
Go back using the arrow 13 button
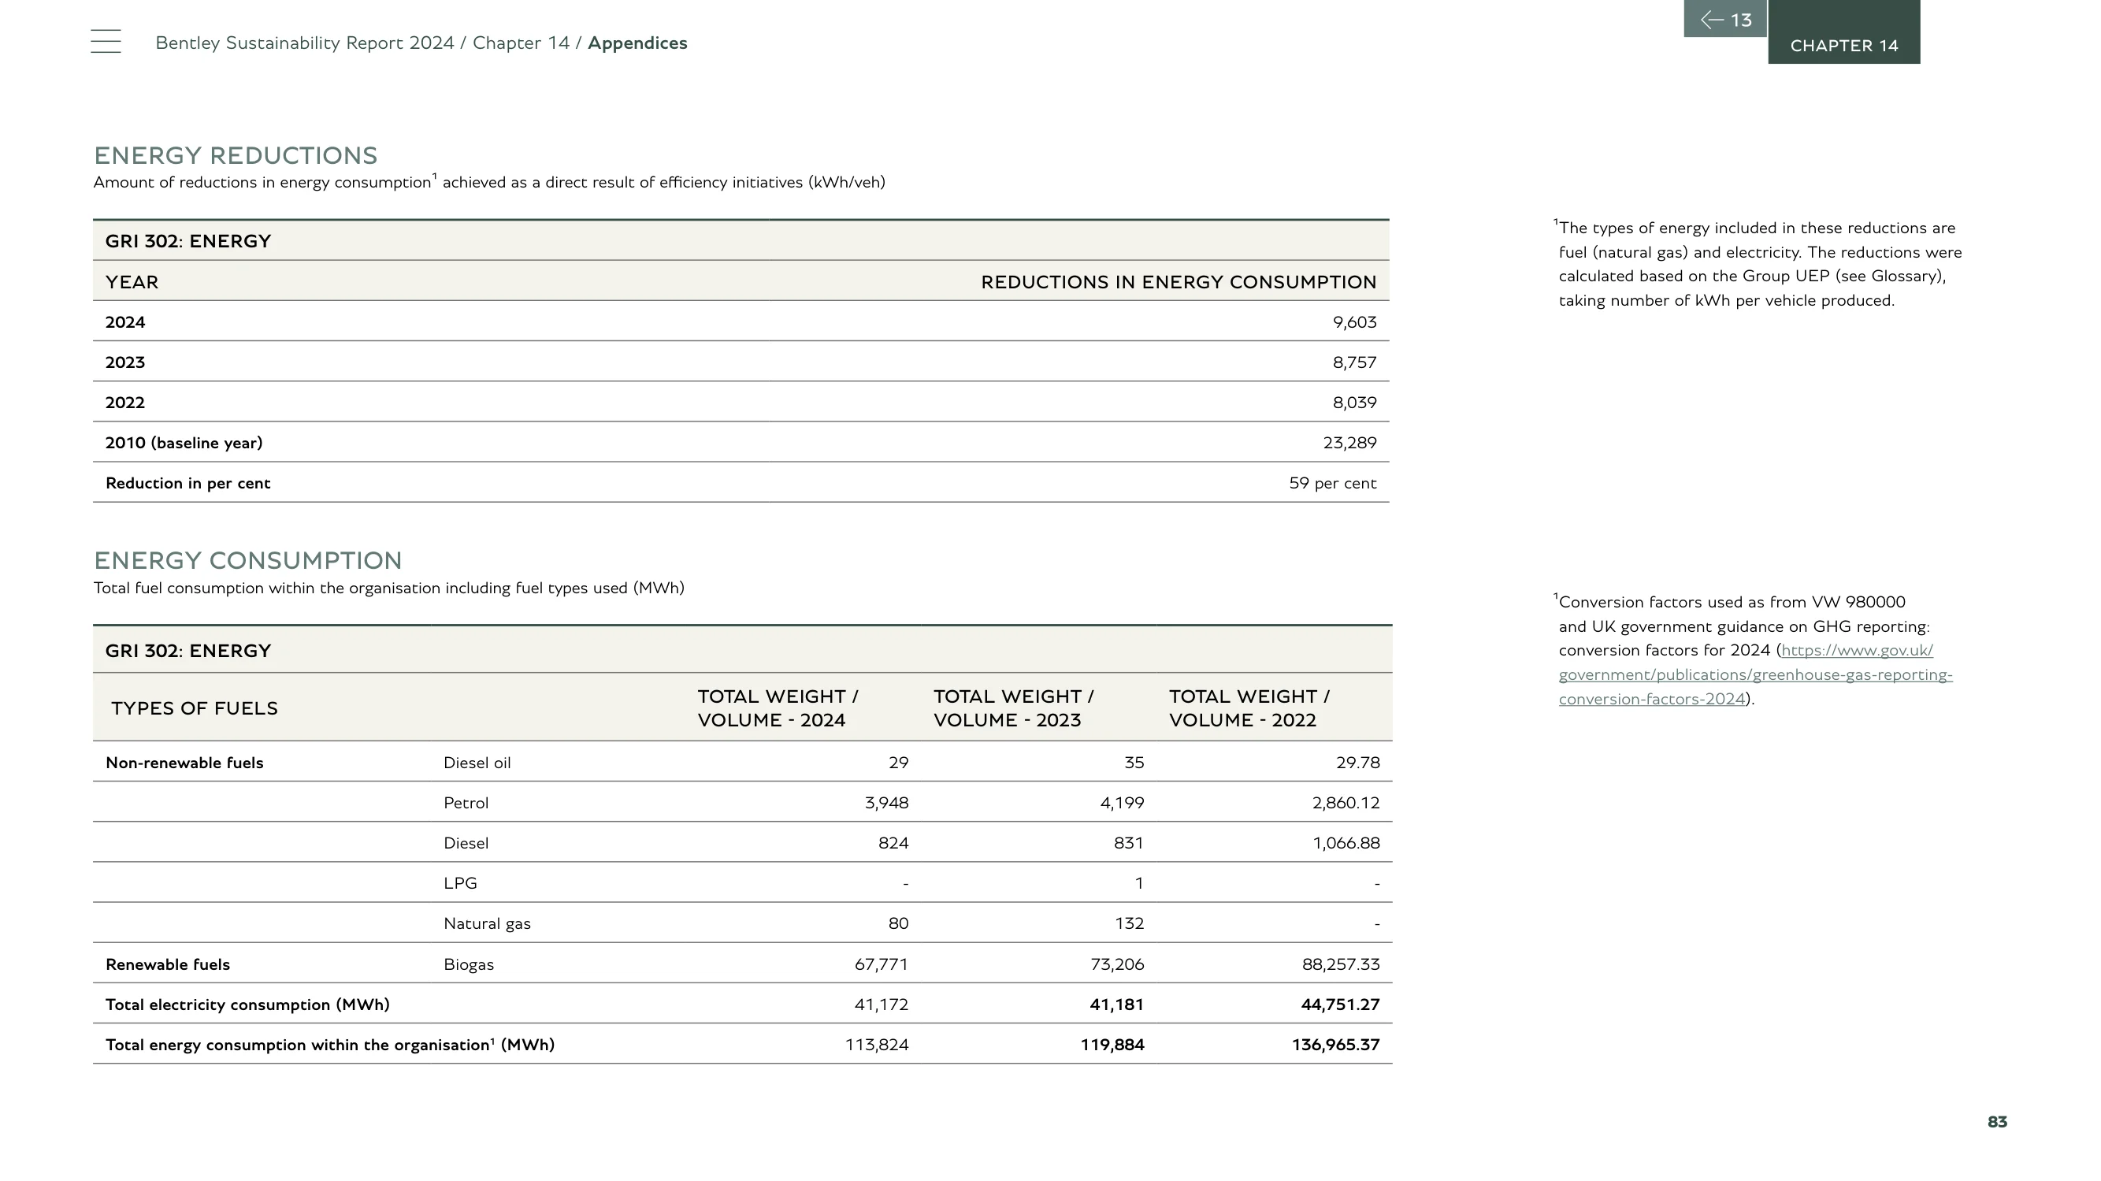(x=1725, y=19)
